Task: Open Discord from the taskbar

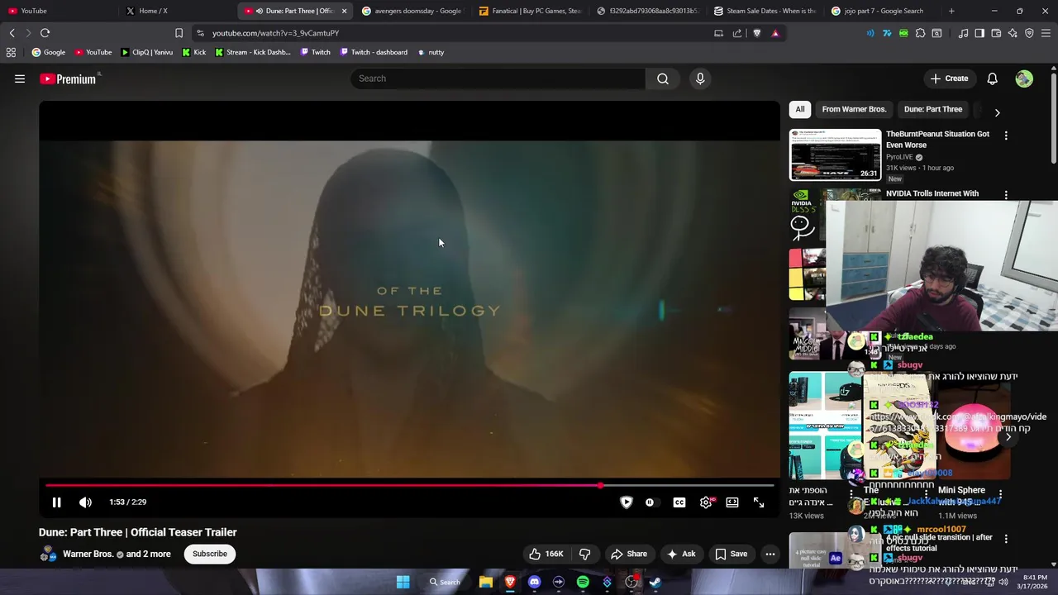Action: point(534,582)
